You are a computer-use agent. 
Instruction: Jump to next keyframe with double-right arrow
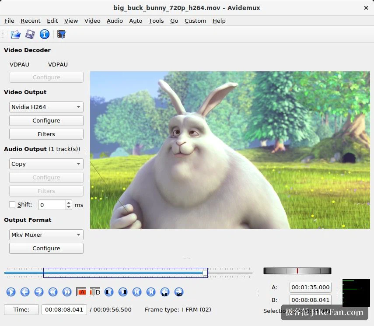point(67,292)
